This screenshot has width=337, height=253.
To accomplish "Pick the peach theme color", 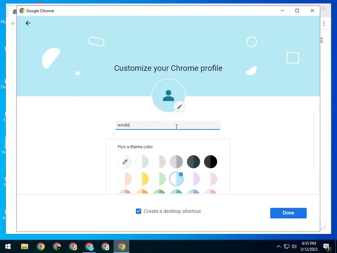I will [125, 179].
